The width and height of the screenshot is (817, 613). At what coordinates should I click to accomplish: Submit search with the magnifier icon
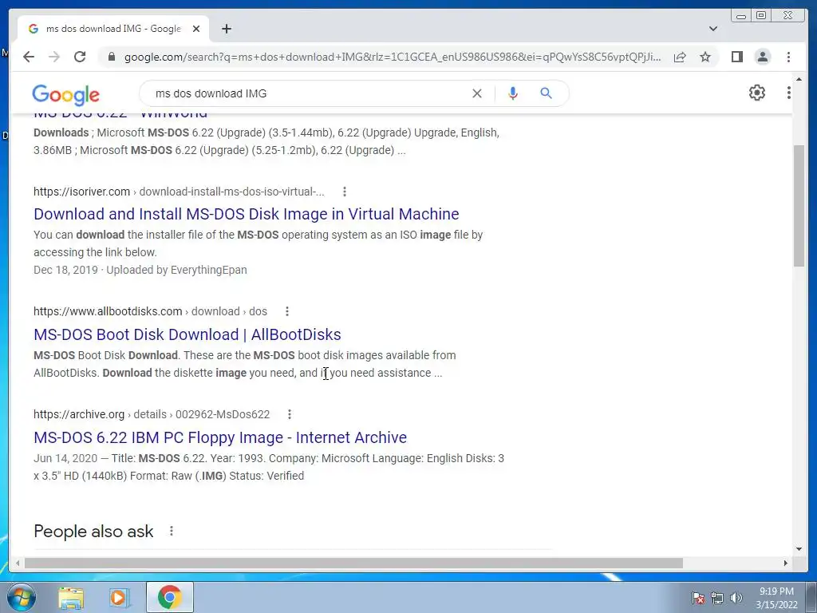pos(546,93)
